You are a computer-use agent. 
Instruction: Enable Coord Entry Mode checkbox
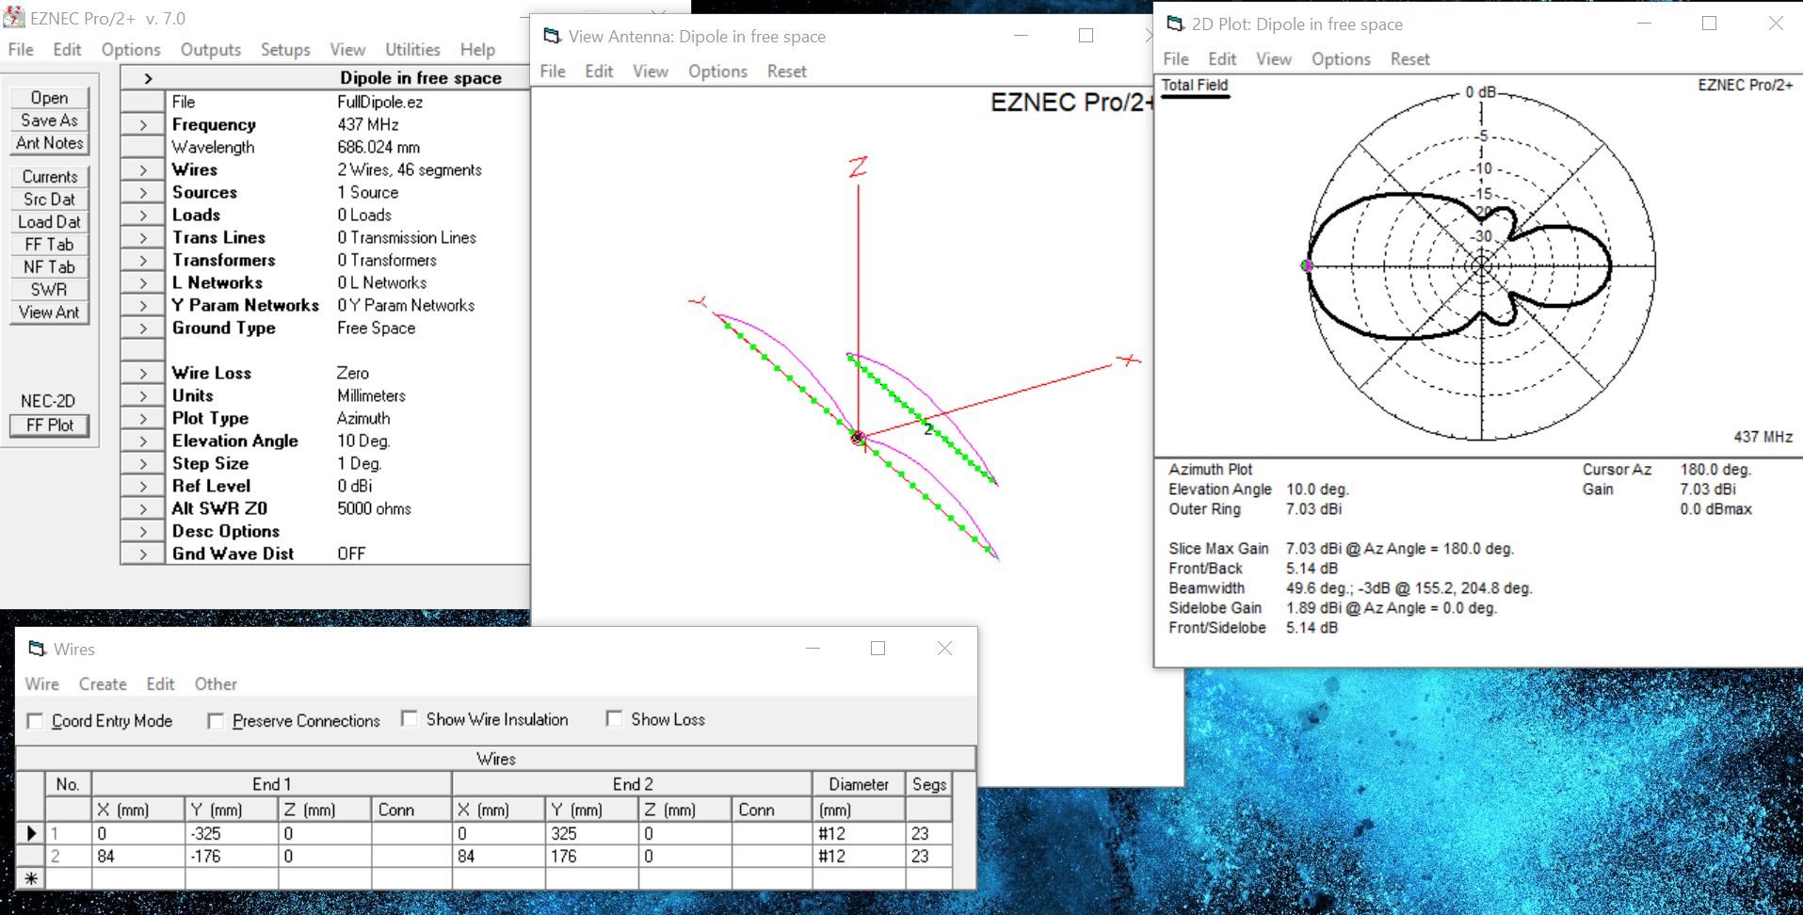tap(35, 721)
